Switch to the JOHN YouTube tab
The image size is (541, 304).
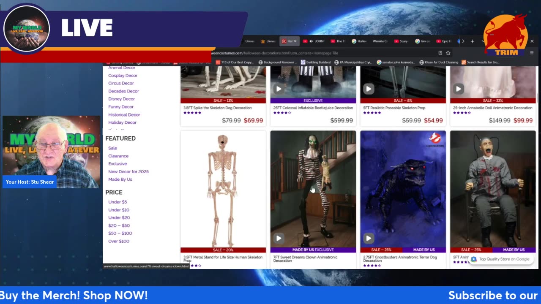coord(313,41)
